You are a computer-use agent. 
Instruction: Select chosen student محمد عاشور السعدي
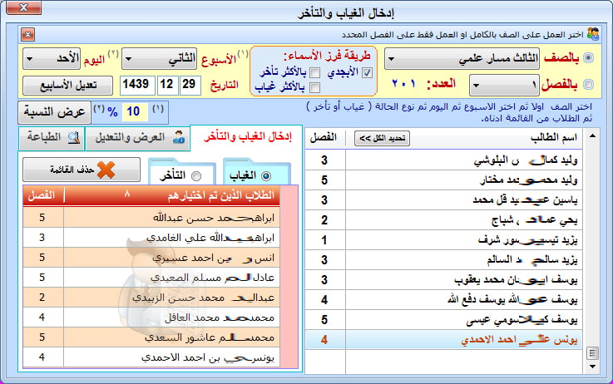(x=151, y=337)
